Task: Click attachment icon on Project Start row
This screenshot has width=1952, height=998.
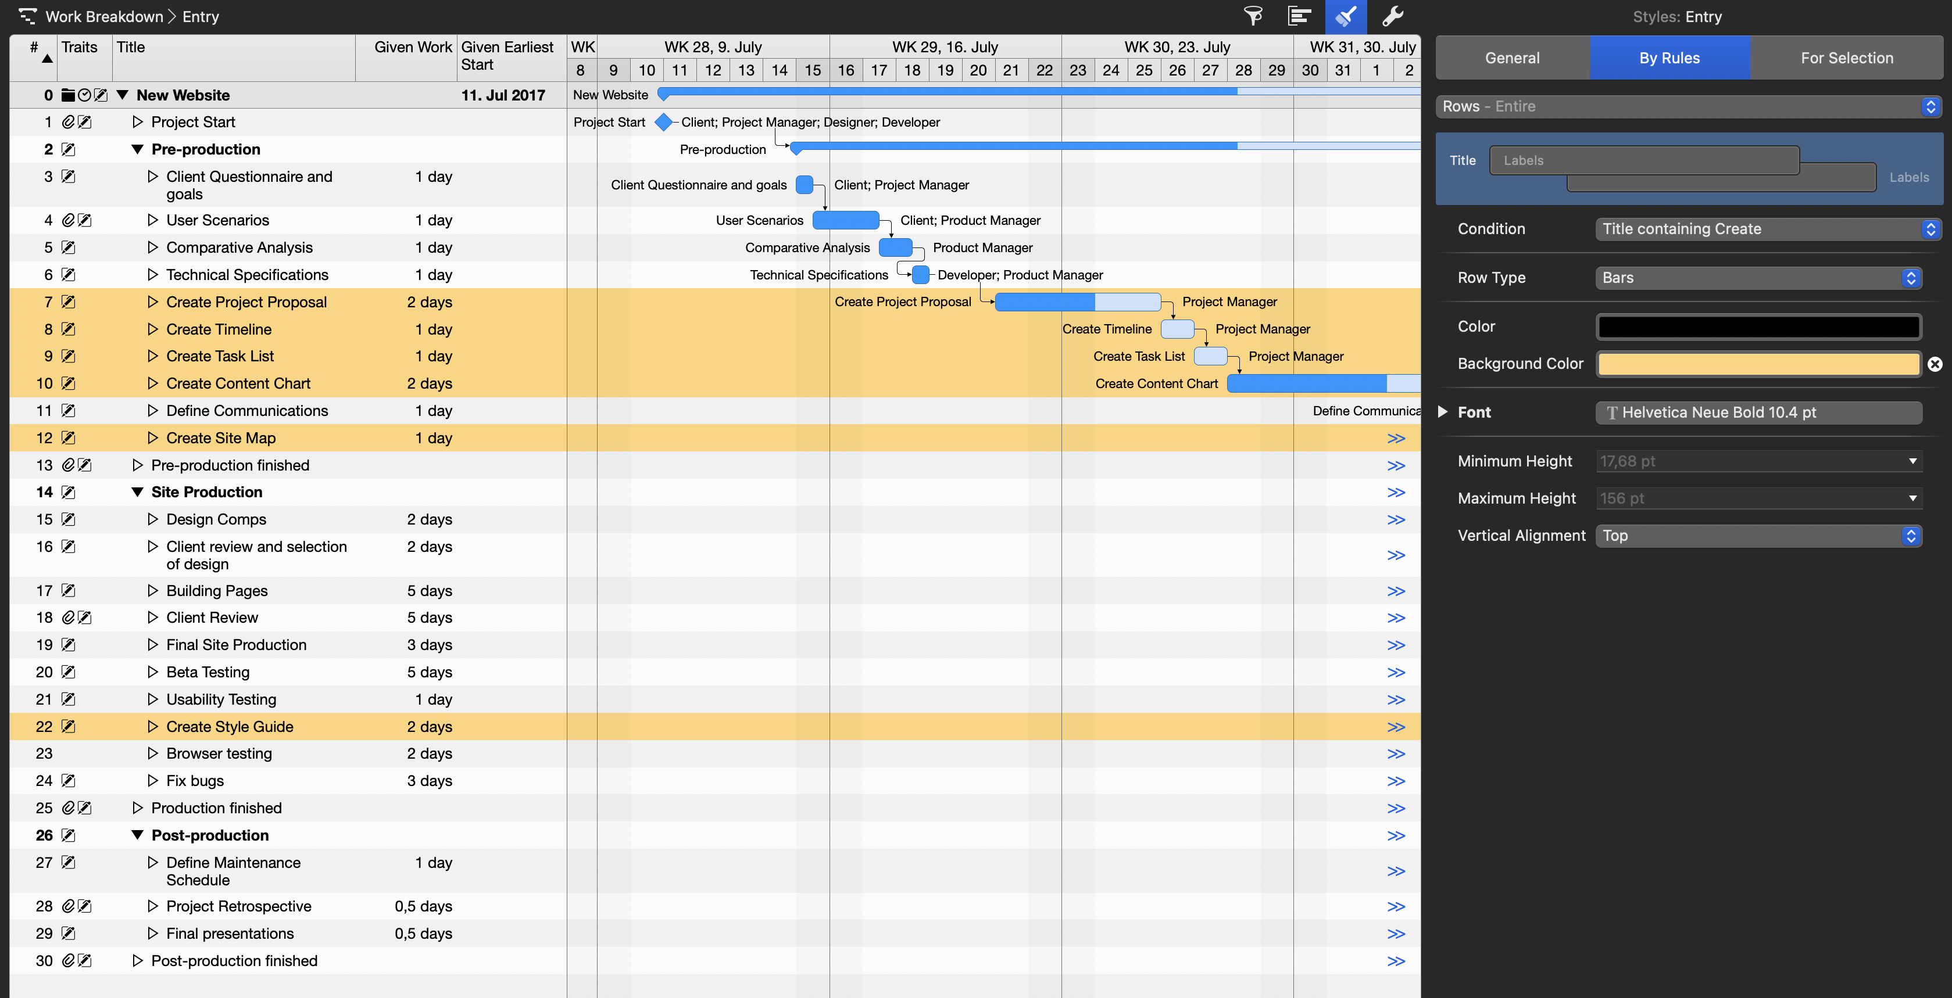Action: pos(68,122)
